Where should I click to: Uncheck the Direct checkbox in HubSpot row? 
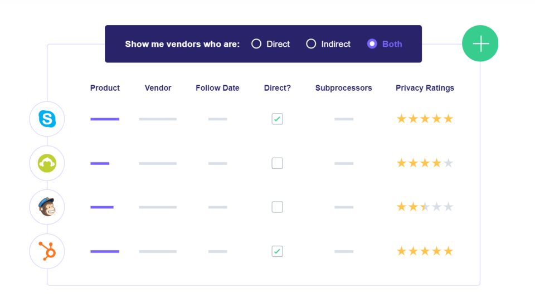tap(277, 251)
